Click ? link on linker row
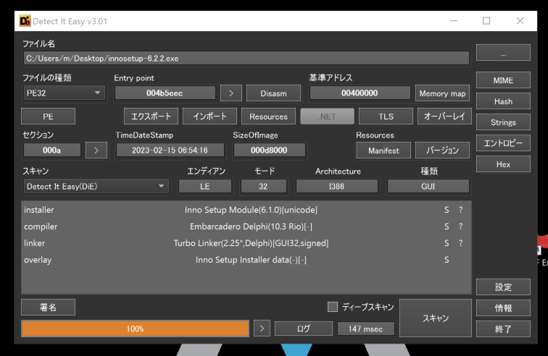This screenshot has width=548, height=356. pyautogui.click(x=461, y=243)
